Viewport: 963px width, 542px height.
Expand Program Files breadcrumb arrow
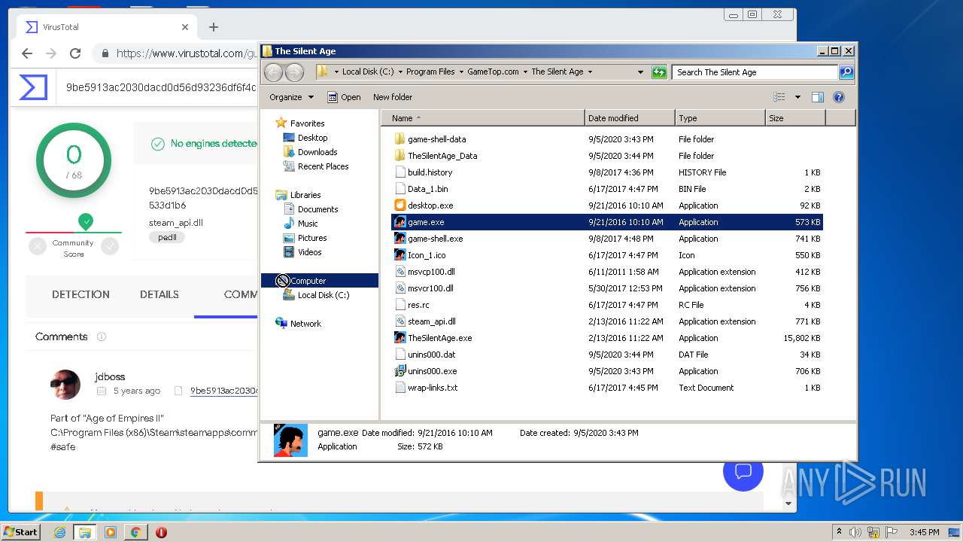tap(461, 72)
